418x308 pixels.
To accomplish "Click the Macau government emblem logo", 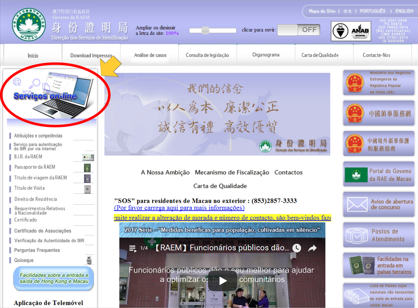I will point(29,24).
